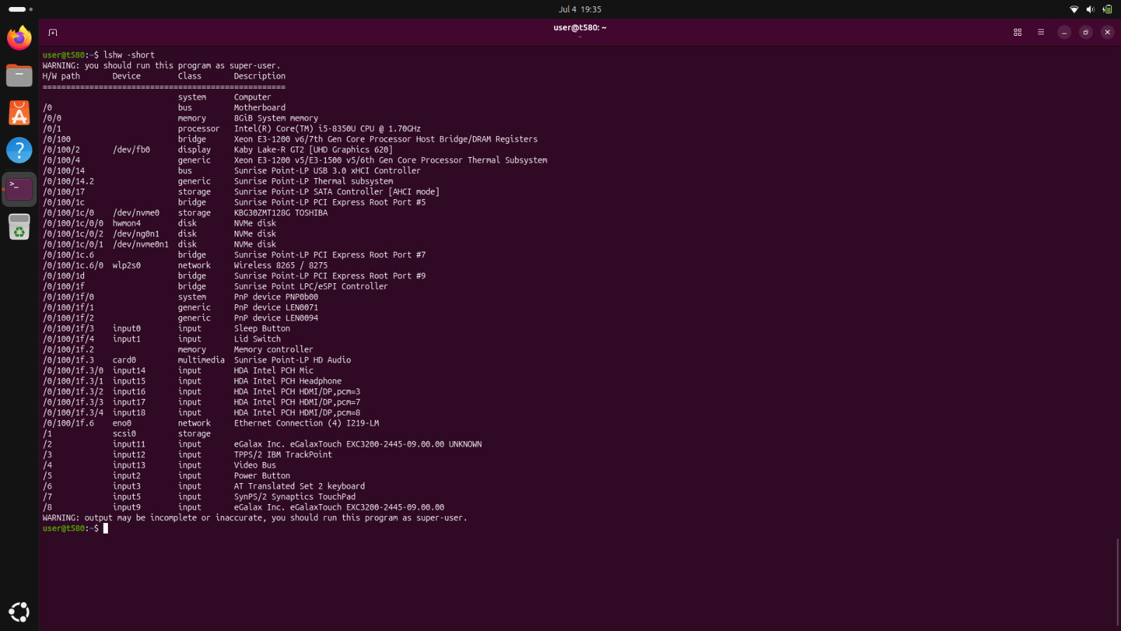Open Activities workspace indicator
This screenshot has height=631, width=1121.
tap(21, 9)
